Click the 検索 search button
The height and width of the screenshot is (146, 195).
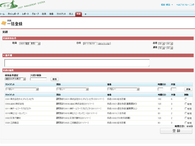[x=55, y=79]
